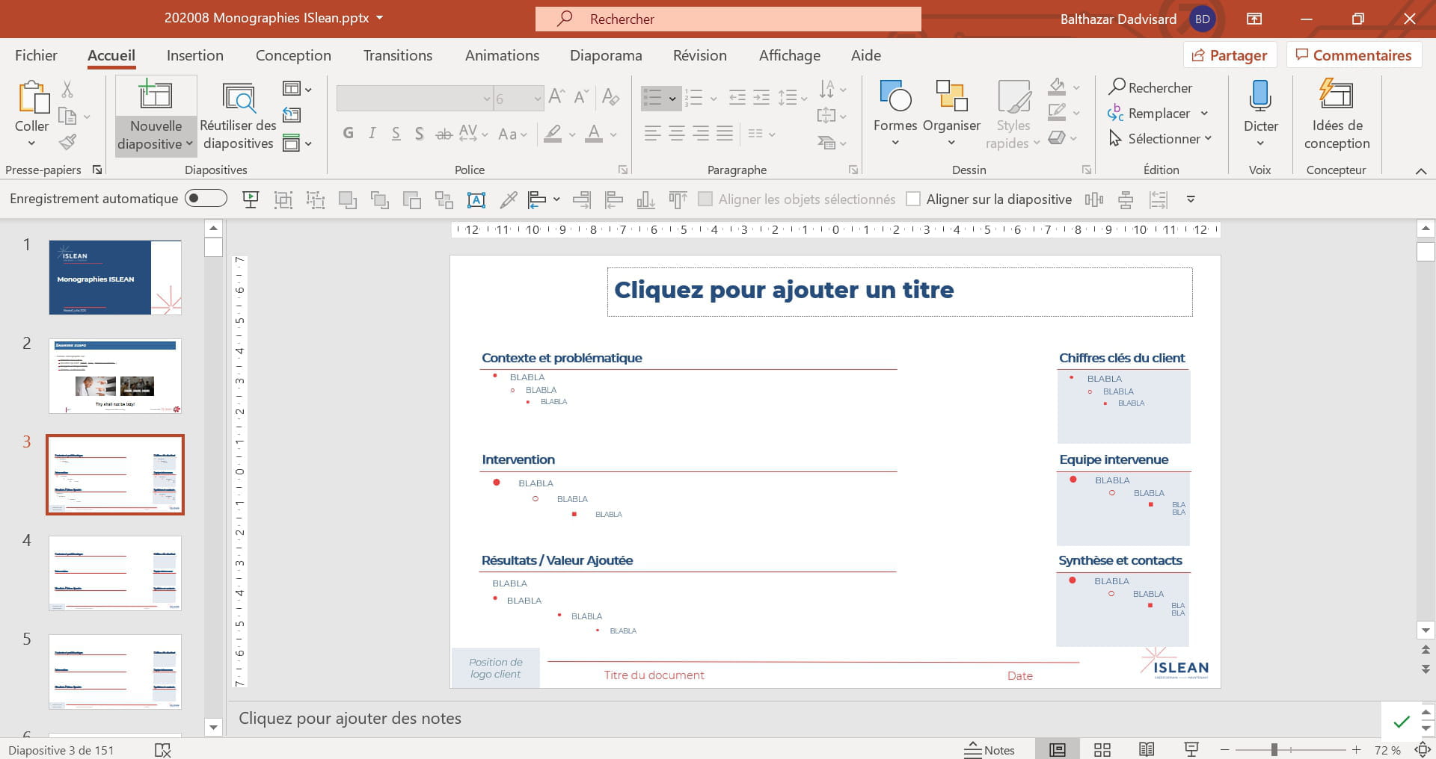Click the Reset slide icon
1436x759 pixels.
[x=292, y=115]
